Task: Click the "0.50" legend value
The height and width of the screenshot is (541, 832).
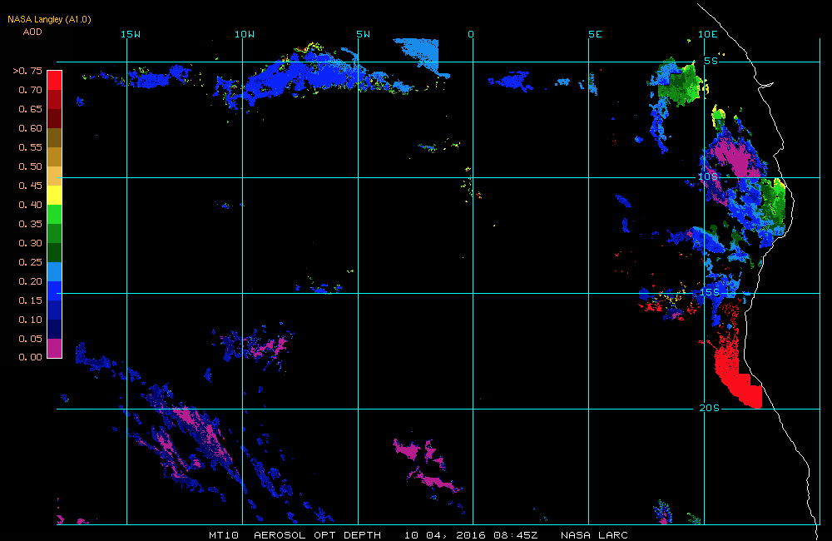Action: pos(30,166)
